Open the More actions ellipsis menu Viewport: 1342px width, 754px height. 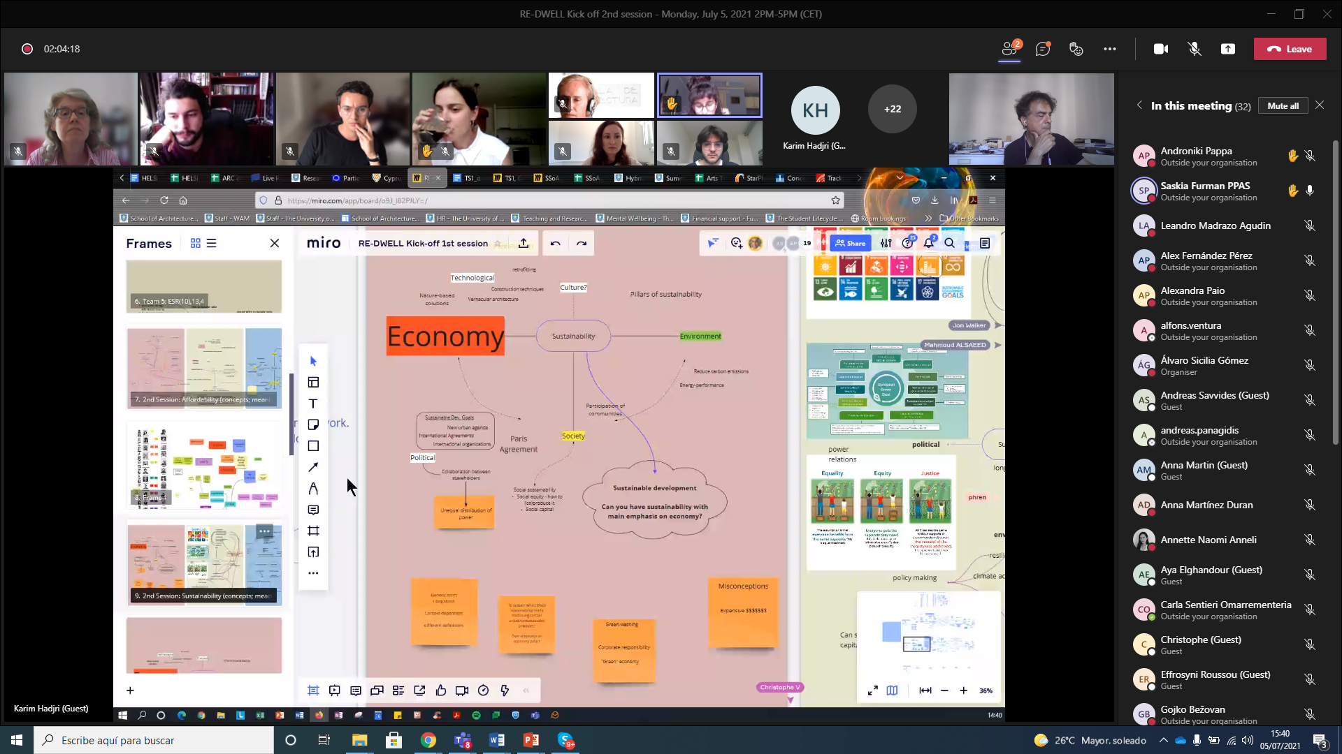[x=1110, y=49]
